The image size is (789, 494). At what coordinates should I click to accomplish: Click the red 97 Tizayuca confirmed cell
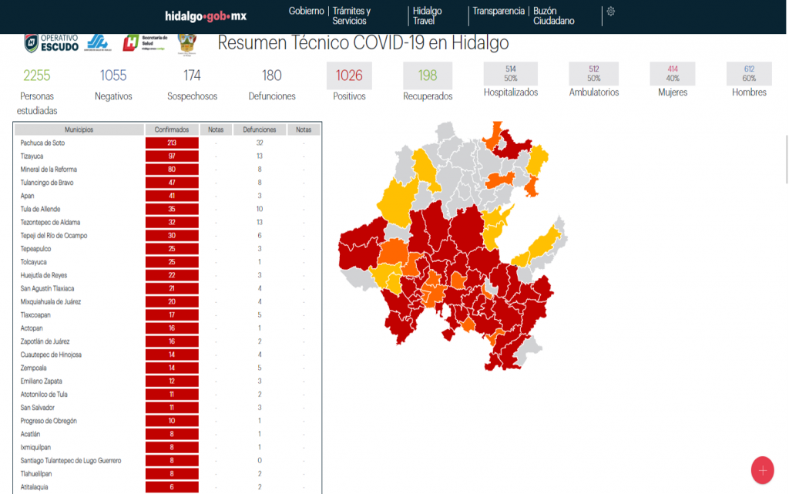click(172, 156)
